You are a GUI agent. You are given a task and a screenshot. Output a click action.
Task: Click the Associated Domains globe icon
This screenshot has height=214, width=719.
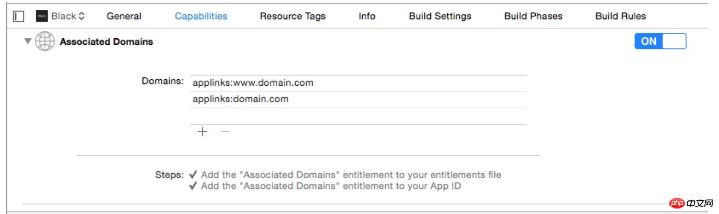44,42
